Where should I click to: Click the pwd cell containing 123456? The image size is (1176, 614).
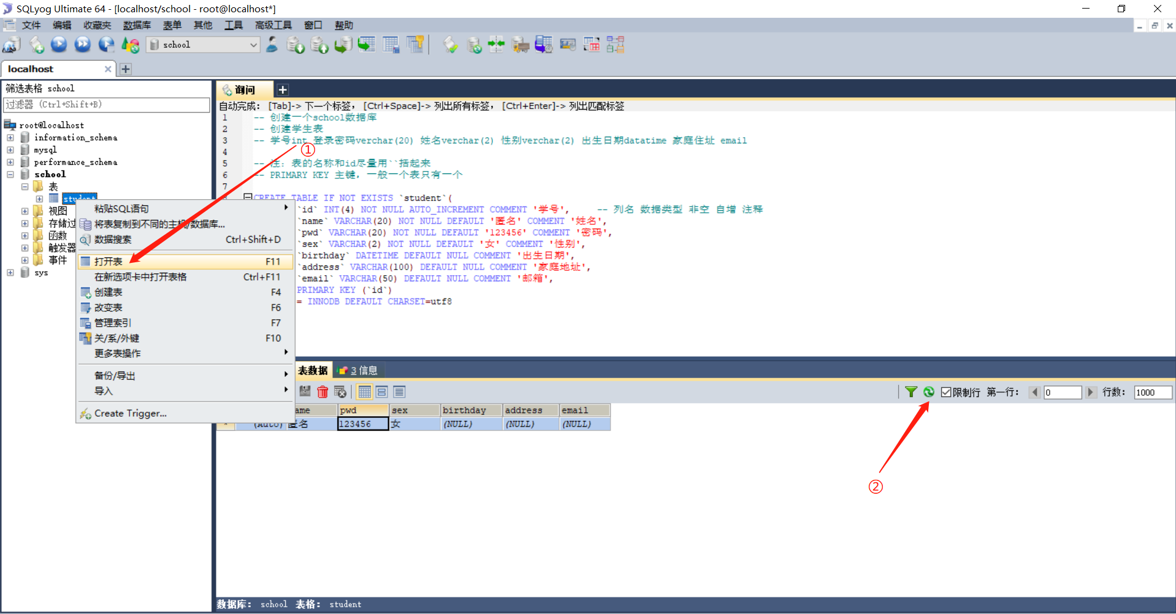point(363,424)
